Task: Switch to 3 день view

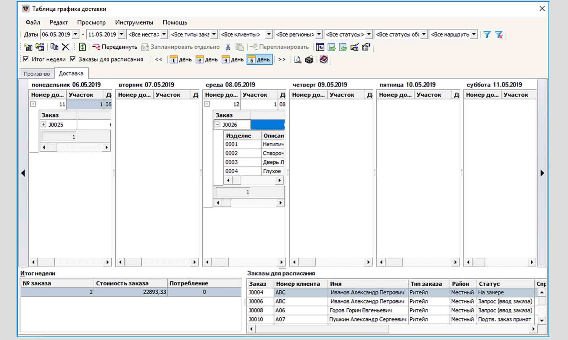Action: click(x=233, y=60)
